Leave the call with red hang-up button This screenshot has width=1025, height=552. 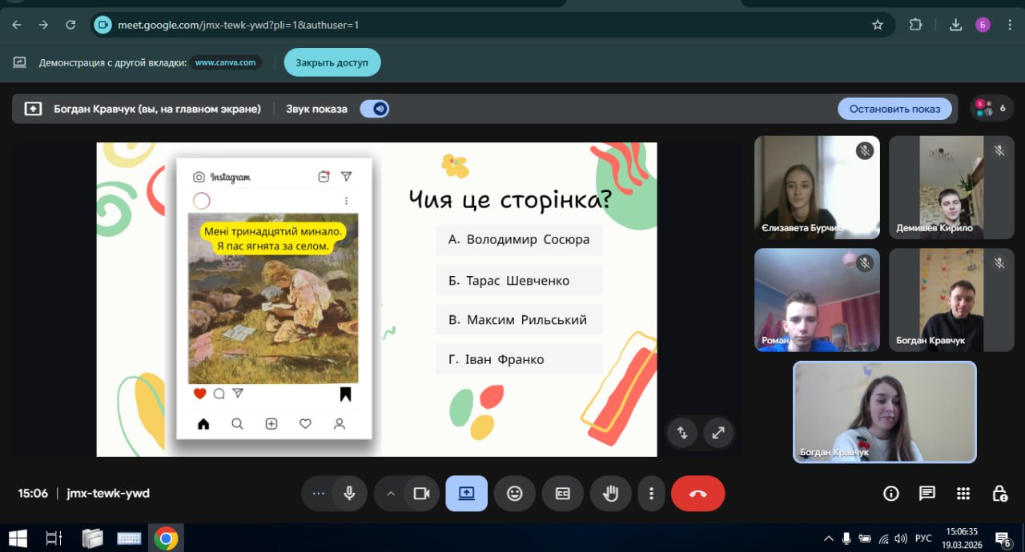[x=697, y=494]
